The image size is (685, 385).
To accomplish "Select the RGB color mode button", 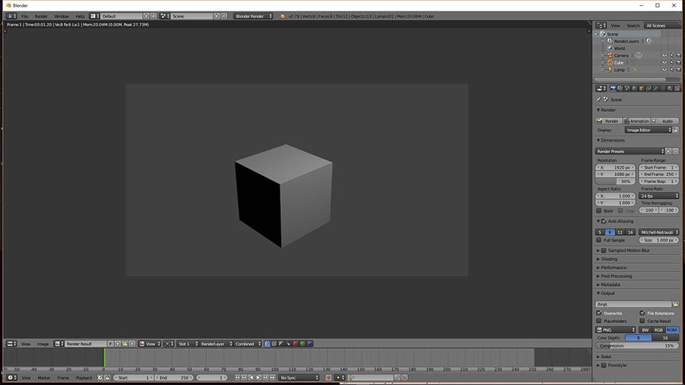I will click(x=659, y=329).
